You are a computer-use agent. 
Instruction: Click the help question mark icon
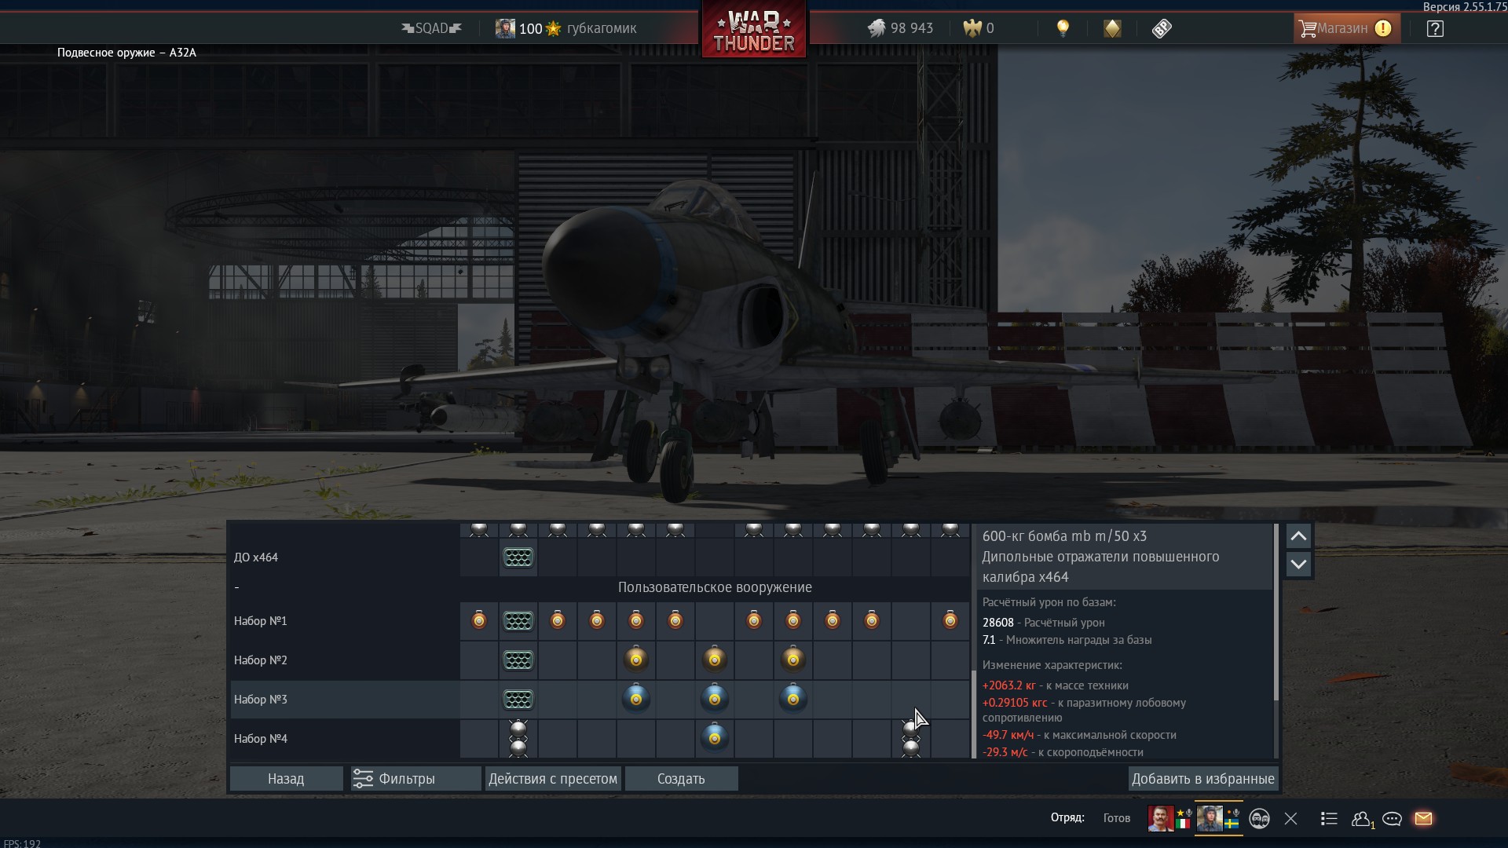[x=1435, y=28]
